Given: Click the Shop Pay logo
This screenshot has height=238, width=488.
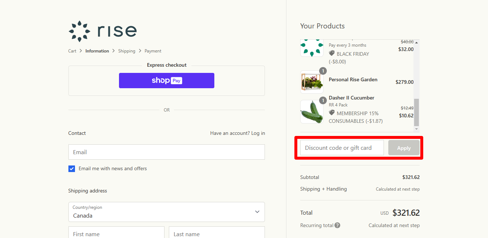Looking at the screenshot, I should [x=166, y=81].
